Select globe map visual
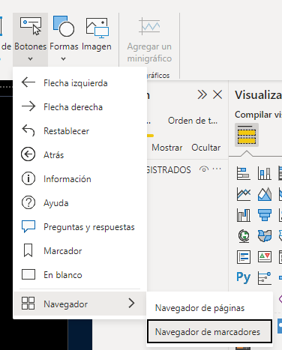Screen dimensions: 282x350 click(x=243, y=236)
